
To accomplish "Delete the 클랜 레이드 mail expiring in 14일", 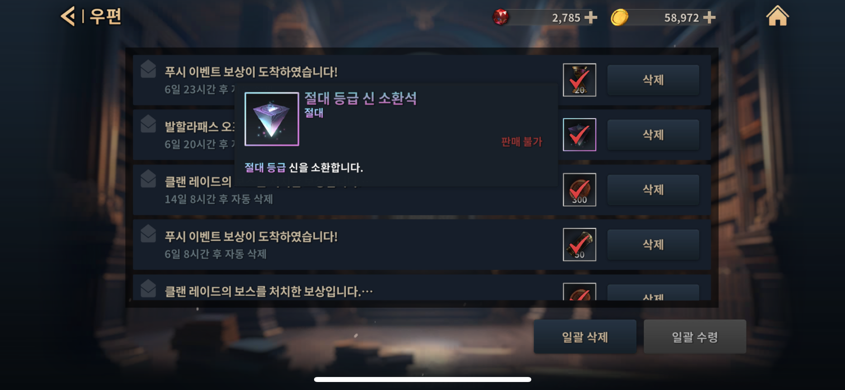I will [x=653, y=190].
